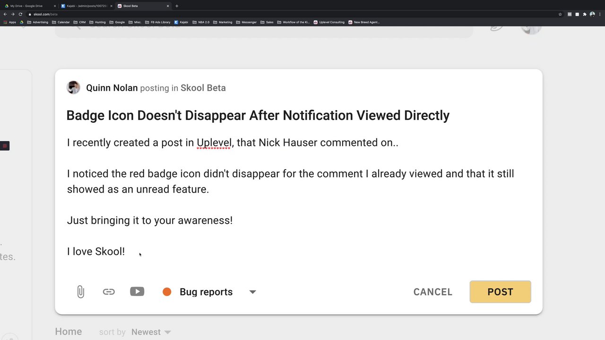Open the Chrome profile avatar
The height and width of the screenshot is (340, 605).
click(592, 14)
